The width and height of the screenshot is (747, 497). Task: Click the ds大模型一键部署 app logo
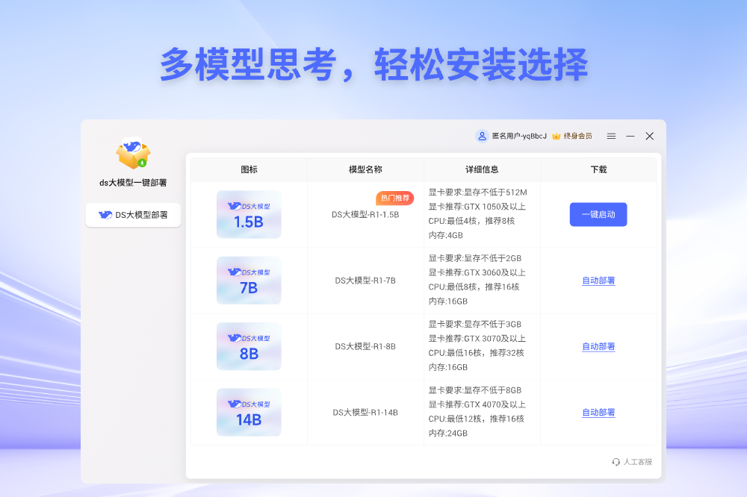click(133, 154)
